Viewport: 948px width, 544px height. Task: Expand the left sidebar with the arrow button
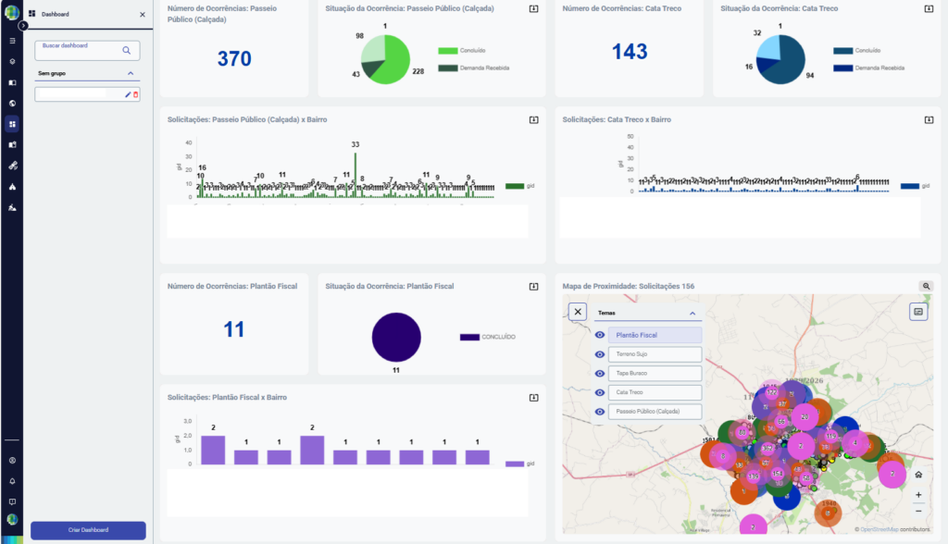[23, 26]
